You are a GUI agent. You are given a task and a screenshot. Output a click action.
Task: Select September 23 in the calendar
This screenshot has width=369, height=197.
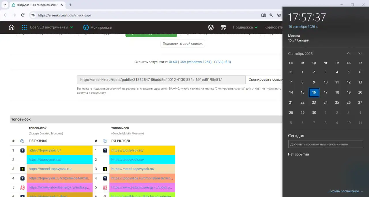[314, 103]
